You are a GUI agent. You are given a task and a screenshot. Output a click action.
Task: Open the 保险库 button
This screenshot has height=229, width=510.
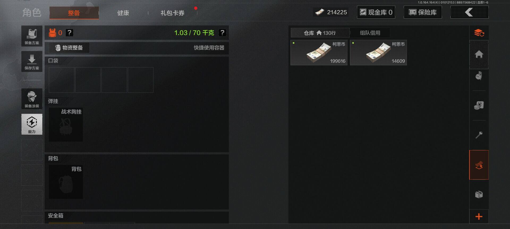pos(423,12)
